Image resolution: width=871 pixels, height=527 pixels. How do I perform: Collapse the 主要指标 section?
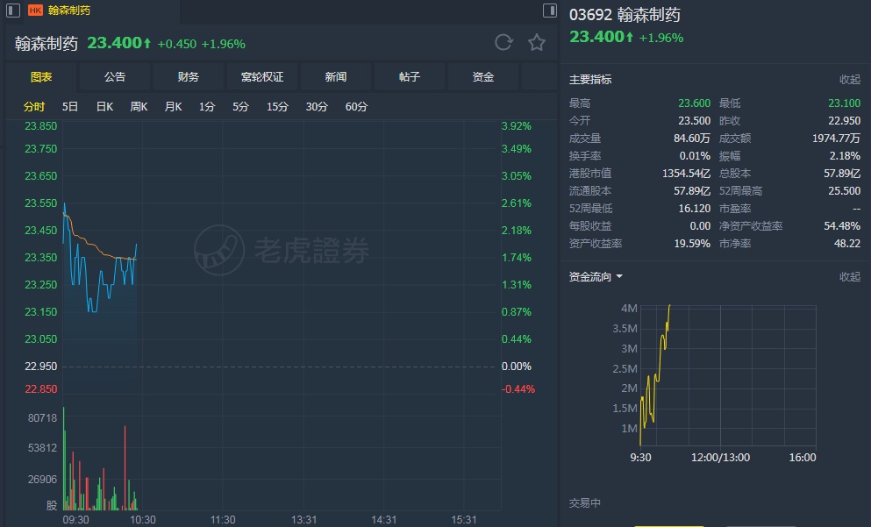click(x=849, y=79)
